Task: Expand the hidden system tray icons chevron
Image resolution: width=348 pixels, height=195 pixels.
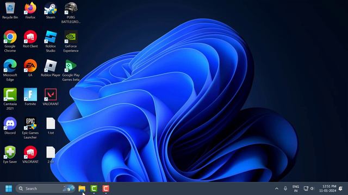Action: pyautogui.click(x=277, y=188)
